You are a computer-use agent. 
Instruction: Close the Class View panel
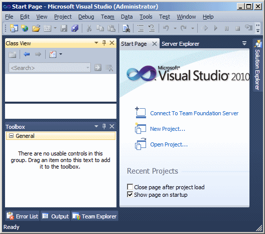coord(112,43)
